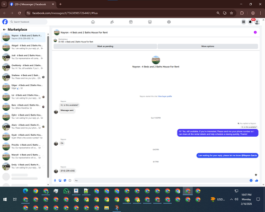Go back using the arrow beside Marketplace
Image resolution: width=265 pixels, height=212 pixels.
(x=4, y=30)
